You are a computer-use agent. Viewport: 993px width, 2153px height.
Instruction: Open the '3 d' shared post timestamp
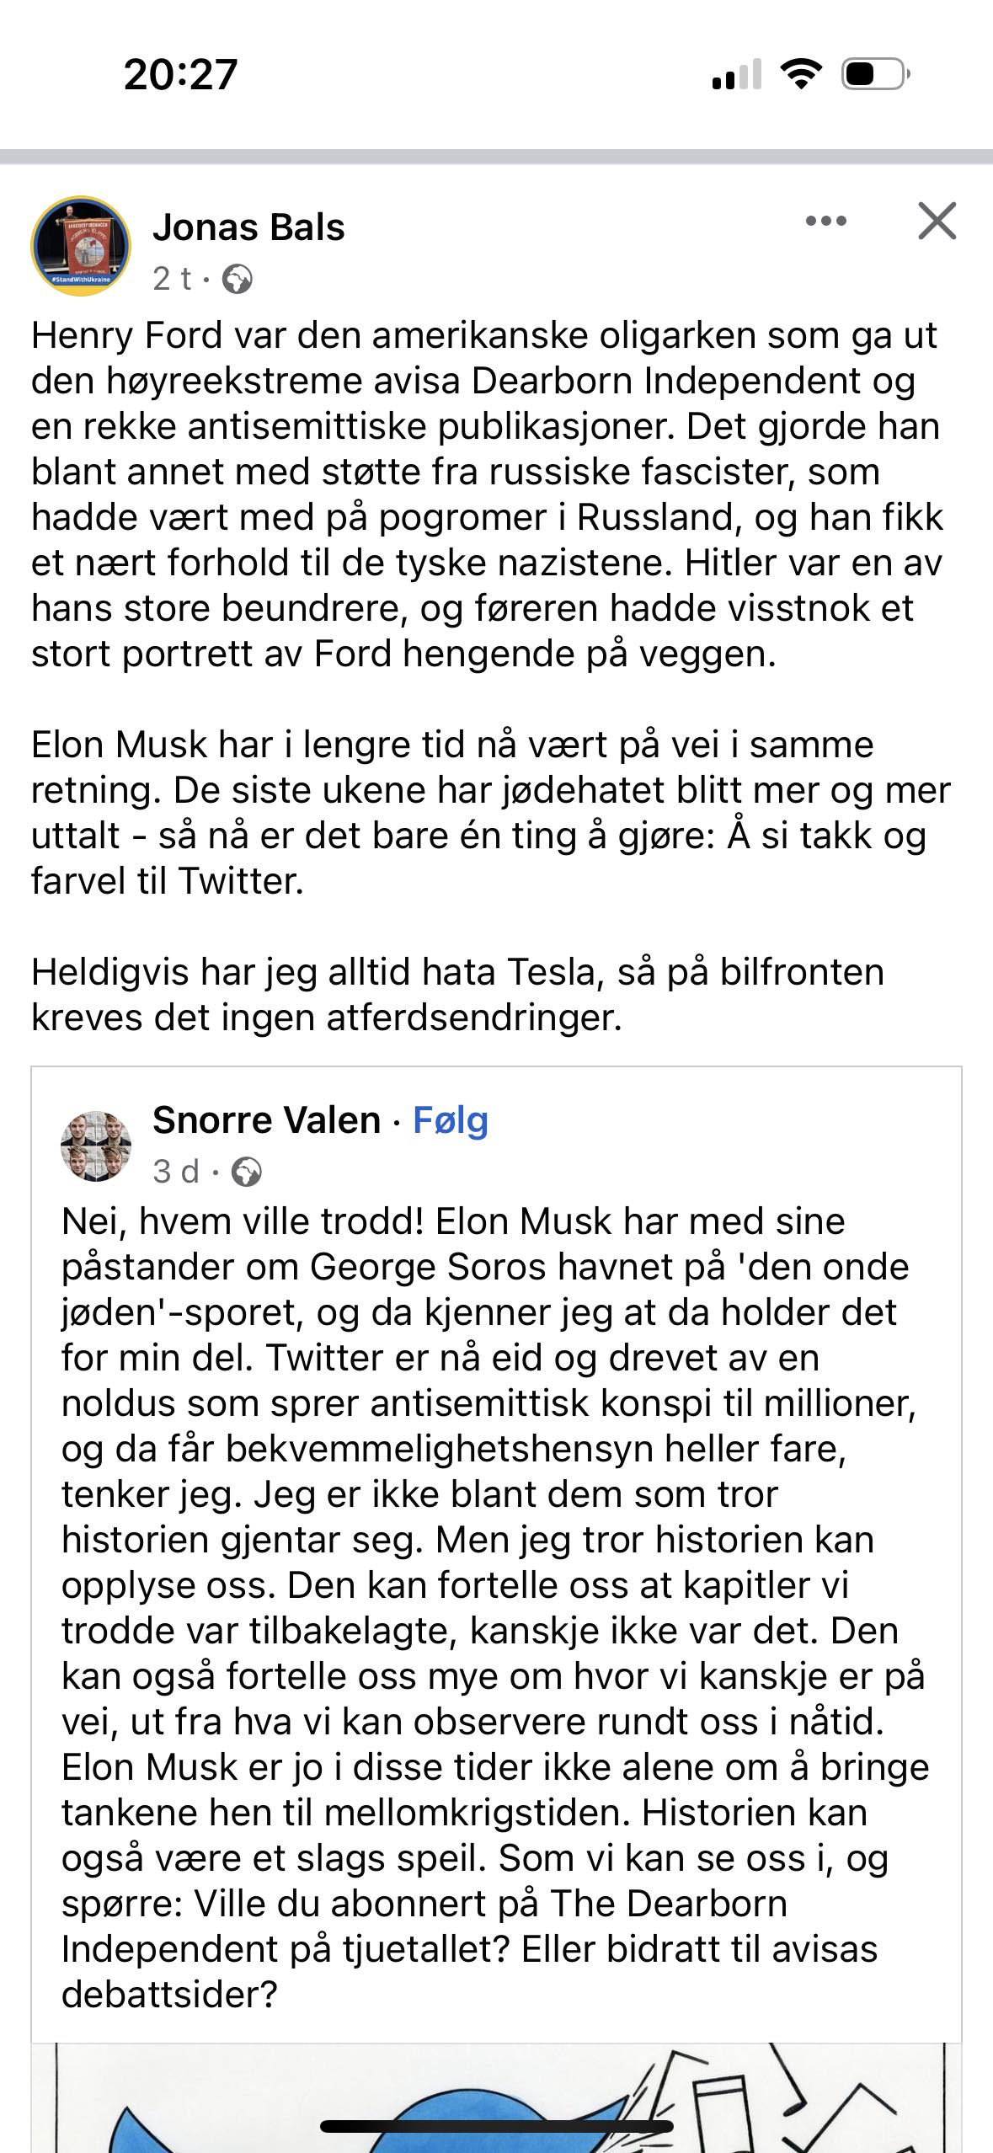176,1172
